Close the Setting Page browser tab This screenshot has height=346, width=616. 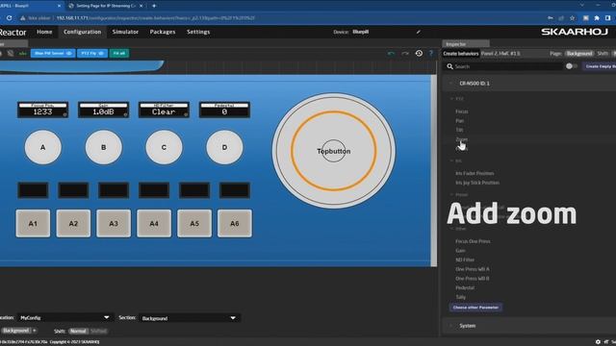pos(141,6)
